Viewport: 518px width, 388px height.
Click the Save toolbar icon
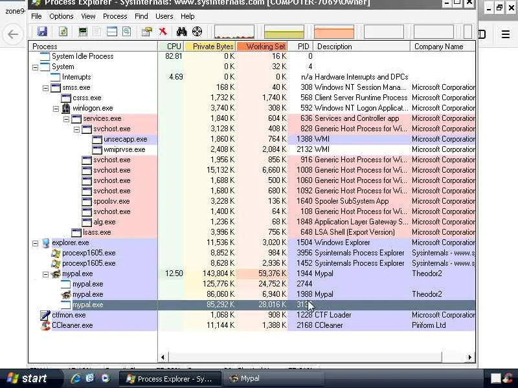[x=42, y=32]
